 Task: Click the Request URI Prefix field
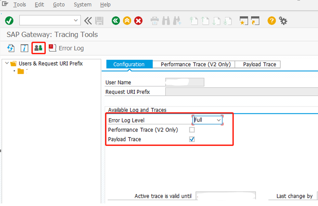(242, 92)
